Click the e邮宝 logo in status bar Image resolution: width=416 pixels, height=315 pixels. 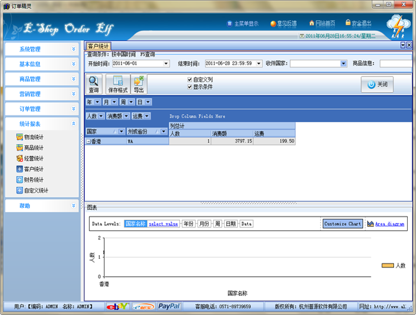143,307
